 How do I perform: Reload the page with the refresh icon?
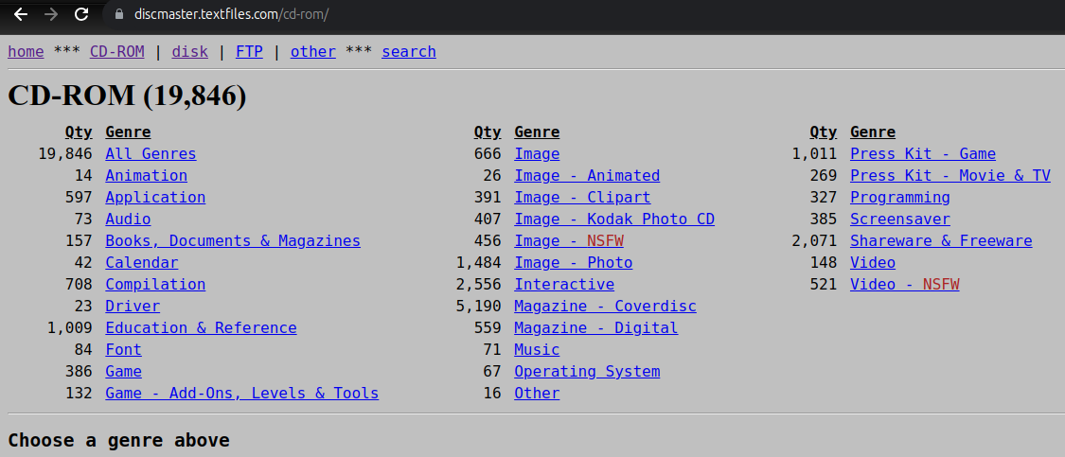coord(81,14)
